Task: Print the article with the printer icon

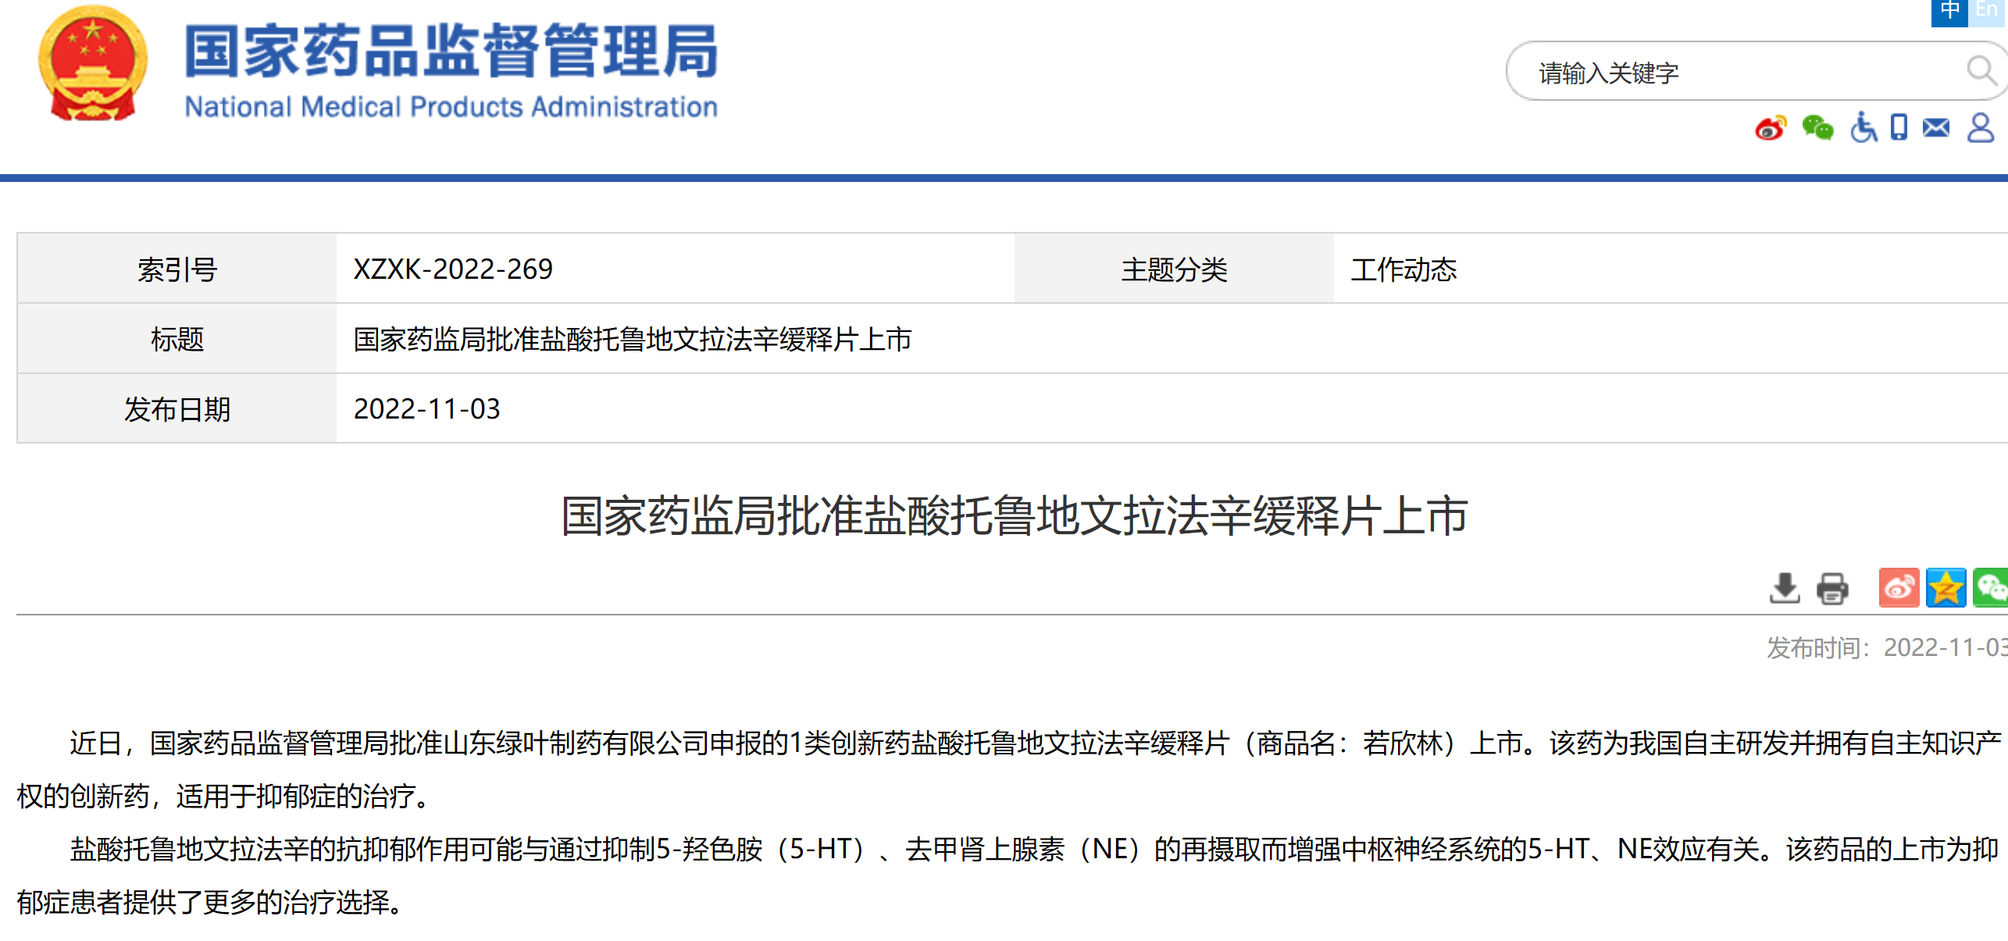Action: (1832, 588)
